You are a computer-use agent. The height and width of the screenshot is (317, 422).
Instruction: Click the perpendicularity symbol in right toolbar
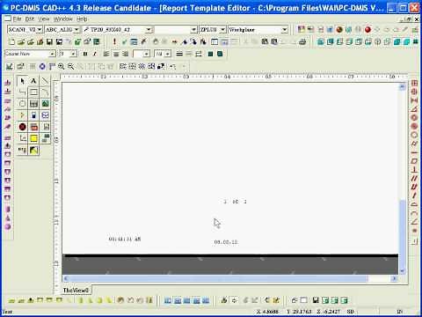tap(414, 169)
